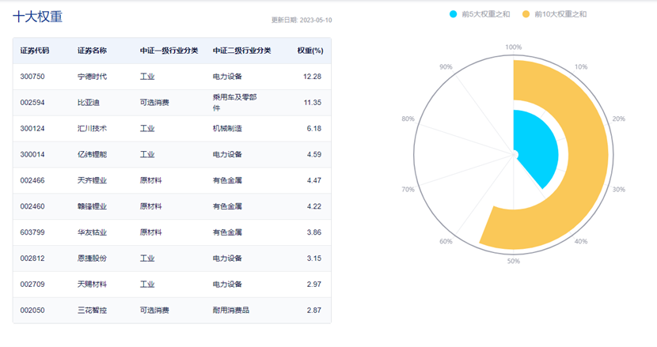Select stock code 300014
The width and height of the screenshot is (657, 347).
(x=32, y=154)
